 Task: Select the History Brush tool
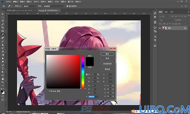click(3, 48)
